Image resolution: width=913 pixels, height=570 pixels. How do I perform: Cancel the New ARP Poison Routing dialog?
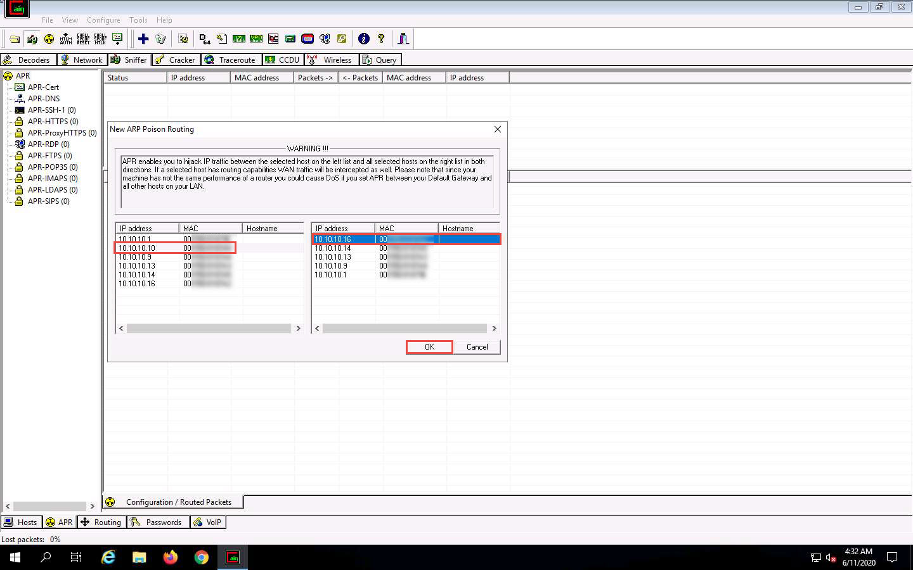[477, 347]
